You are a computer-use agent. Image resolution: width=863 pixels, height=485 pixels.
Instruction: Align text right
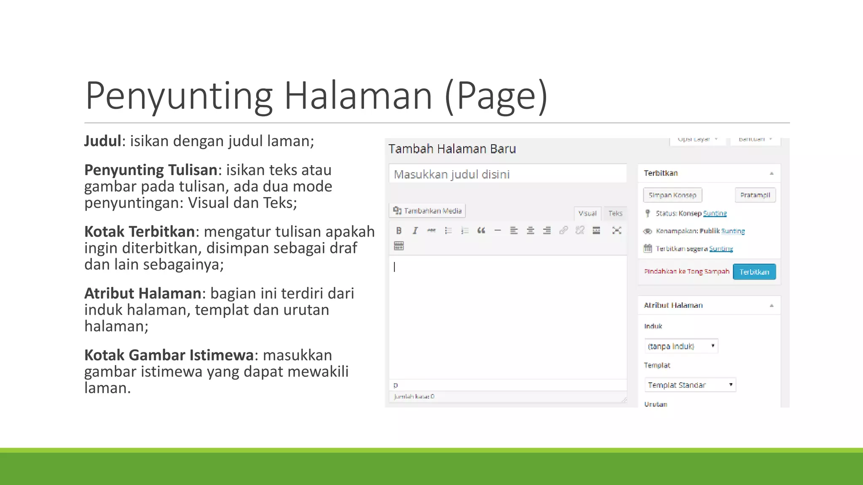point(547,230)
